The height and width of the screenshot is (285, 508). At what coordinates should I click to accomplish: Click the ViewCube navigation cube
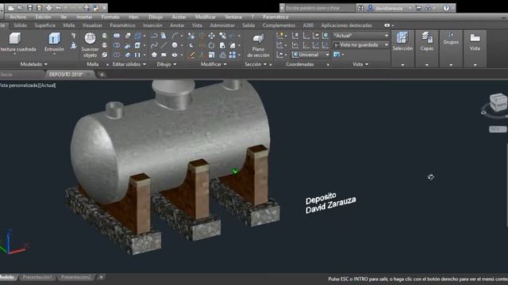tap(498, 102)
